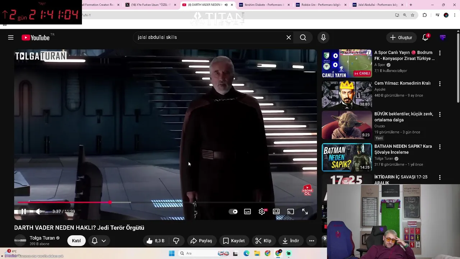Open İKTİDARIN İÇ SAVAŞI 17-25 ARALIK title
Image resolution: width=460 pixels, height=259 pixels.
401,180
